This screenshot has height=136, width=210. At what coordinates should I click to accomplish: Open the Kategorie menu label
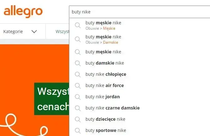tap(13, 32)
